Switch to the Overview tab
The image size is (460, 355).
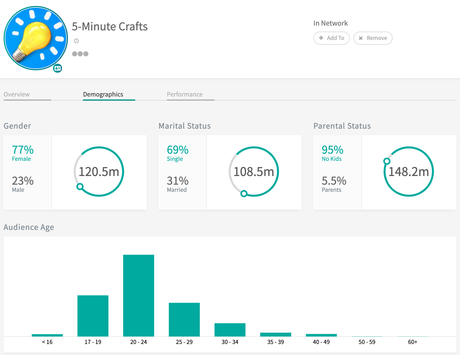click(x=17, y=94)
